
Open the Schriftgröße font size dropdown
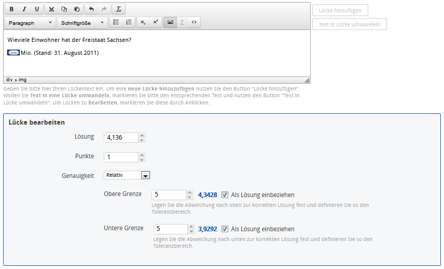pyautogui.click(x=82, y=23)
